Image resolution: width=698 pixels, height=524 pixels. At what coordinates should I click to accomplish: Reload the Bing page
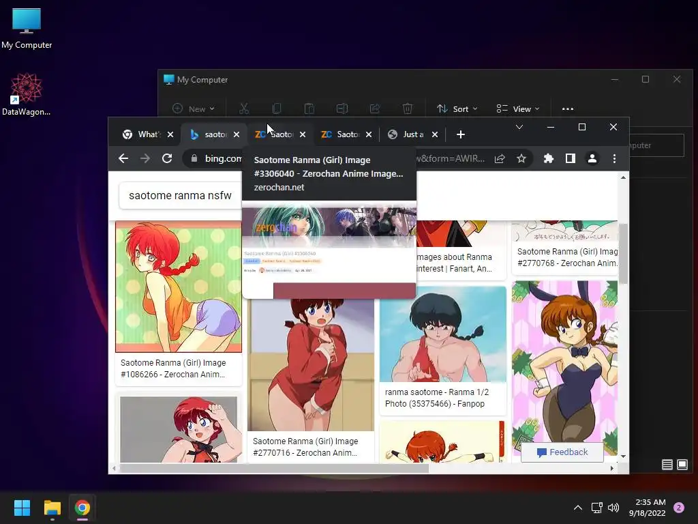pos(167,158)
